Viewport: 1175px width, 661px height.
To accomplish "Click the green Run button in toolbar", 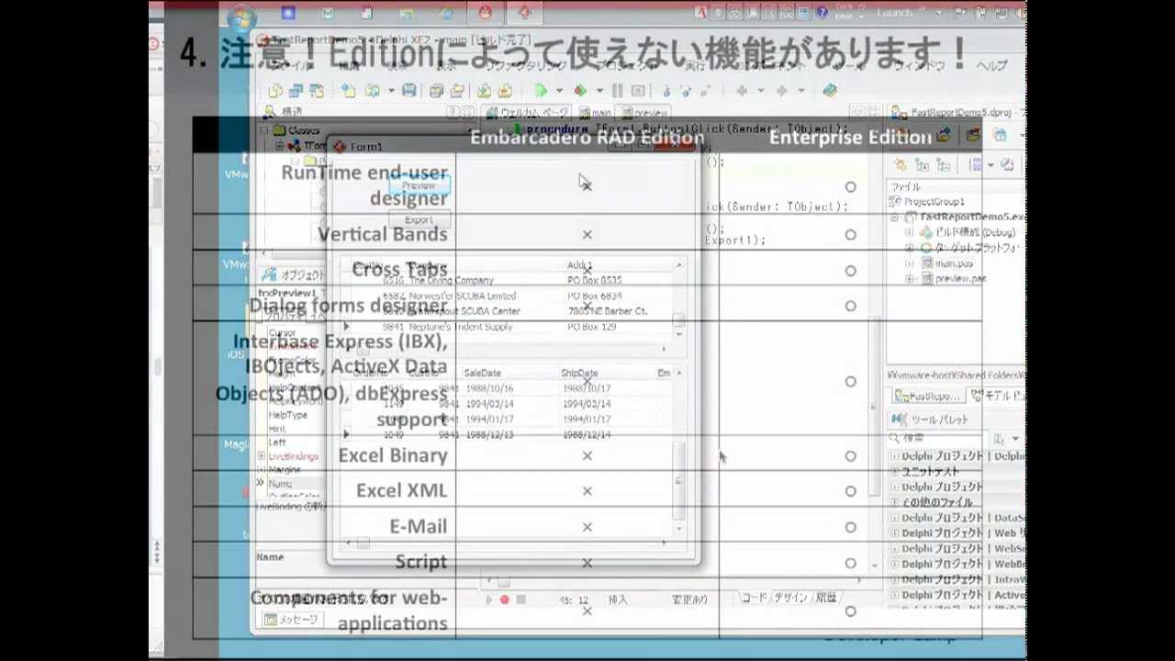I will [542, 91].
